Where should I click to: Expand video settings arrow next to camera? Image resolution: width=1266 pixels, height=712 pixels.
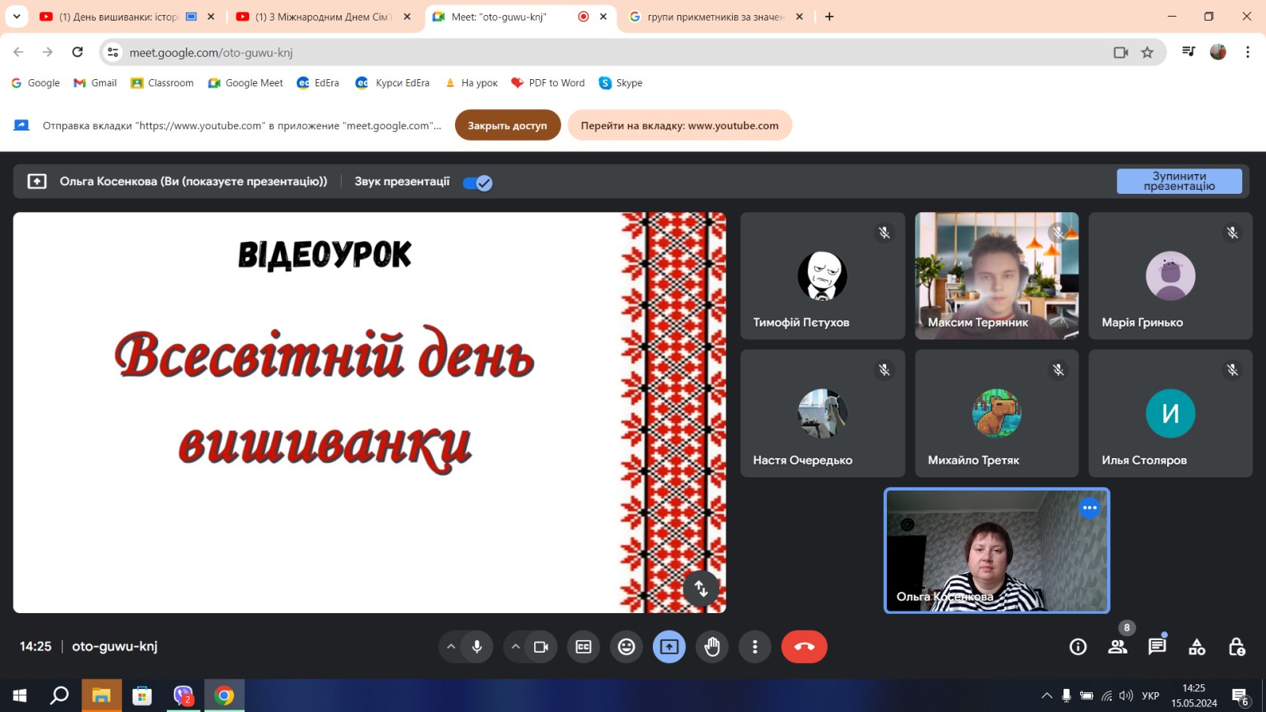point(515,647)
